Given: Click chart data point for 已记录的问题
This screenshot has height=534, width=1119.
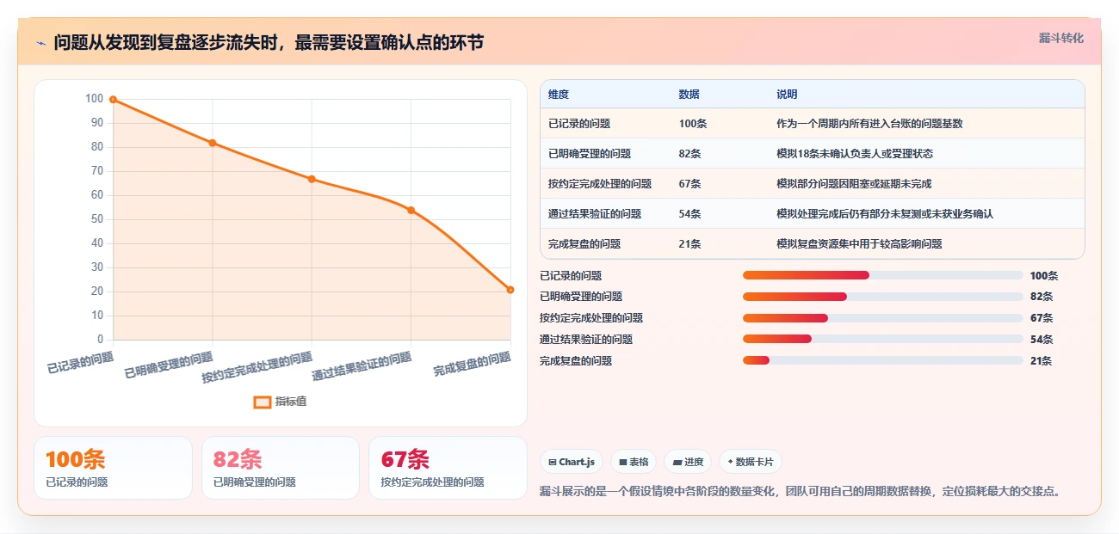Looking at the screenshot, I should tap(113, 100).
